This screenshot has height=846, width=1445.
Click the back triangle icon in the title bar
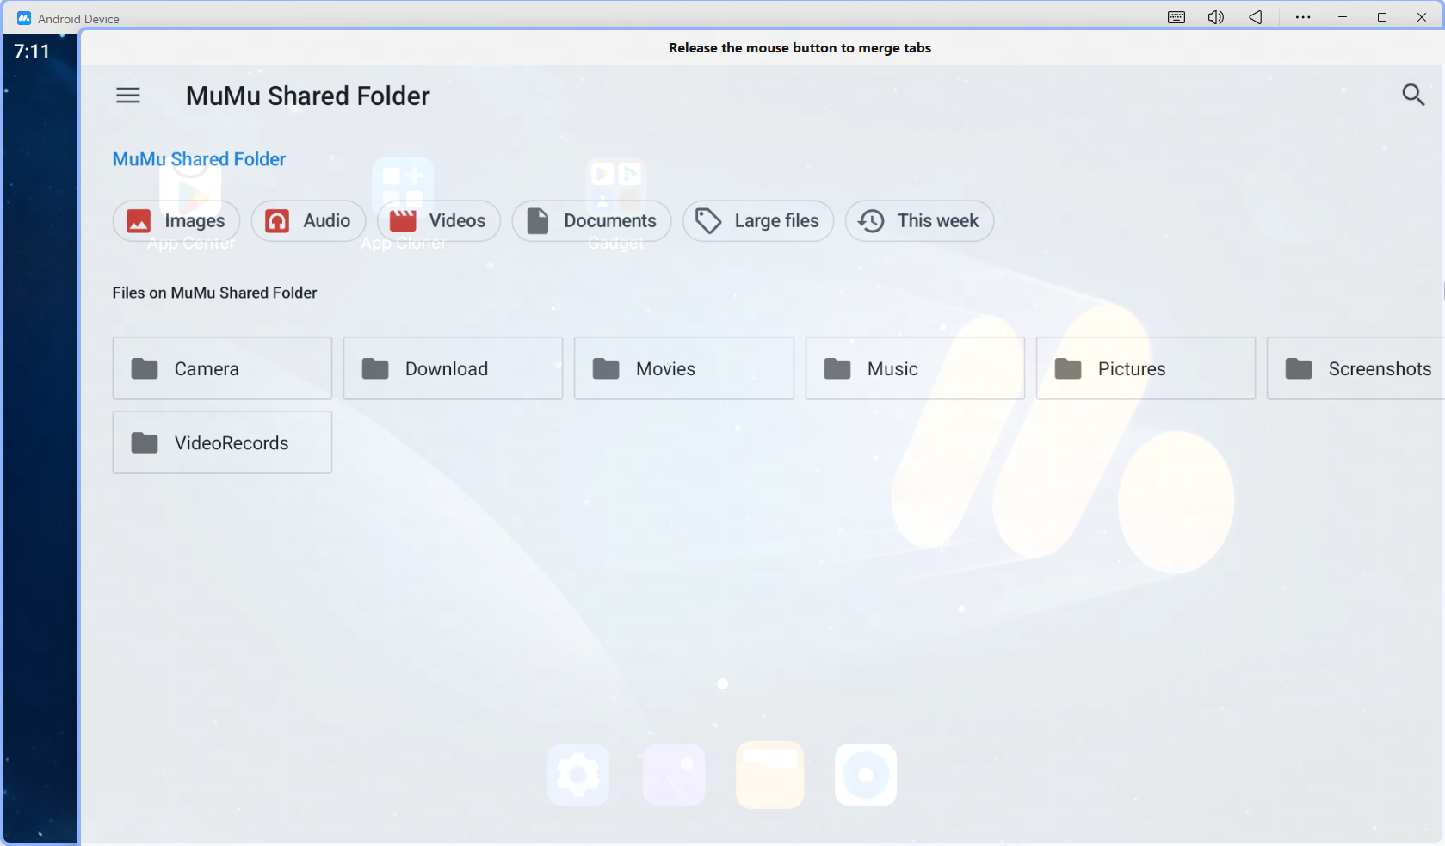pyautogui.click(x=1256, y=17)
